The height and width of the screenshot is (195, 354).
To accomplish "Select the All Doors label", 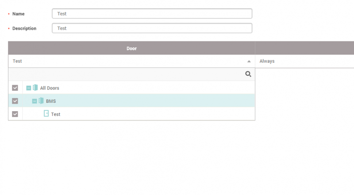I will click(x=50, y=88).
